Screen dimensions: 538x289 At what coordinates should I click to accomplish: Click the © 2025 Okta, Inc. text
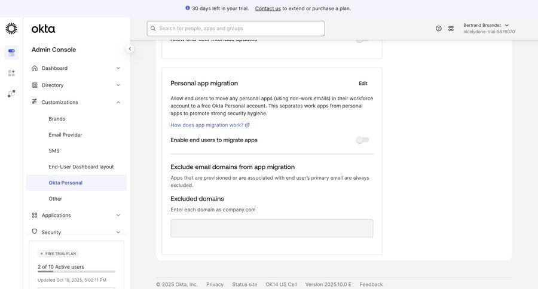pos(177,284)
